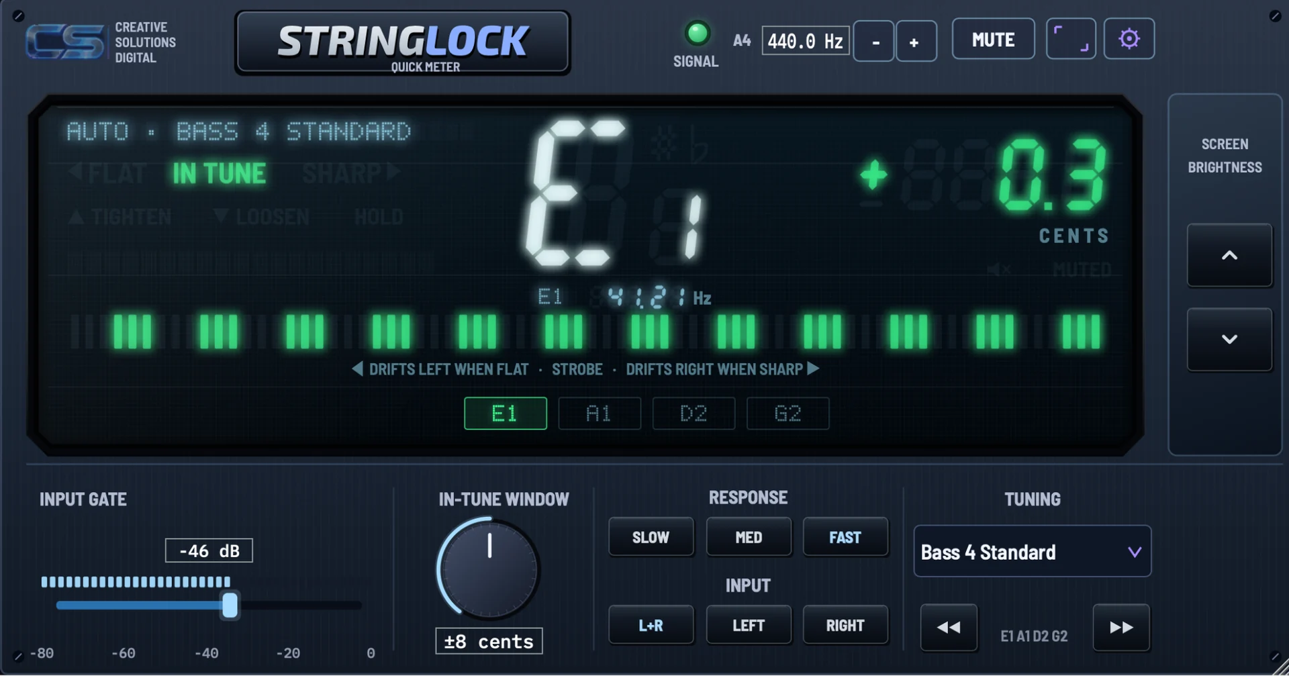Click the IN TUNE status text
Viewport: 1289px width, 676px height.
[220, 174]
